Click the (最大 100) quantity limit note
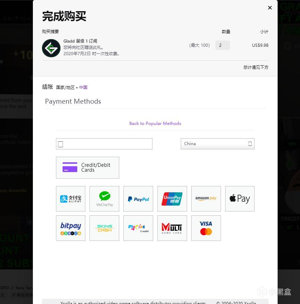 199,45
